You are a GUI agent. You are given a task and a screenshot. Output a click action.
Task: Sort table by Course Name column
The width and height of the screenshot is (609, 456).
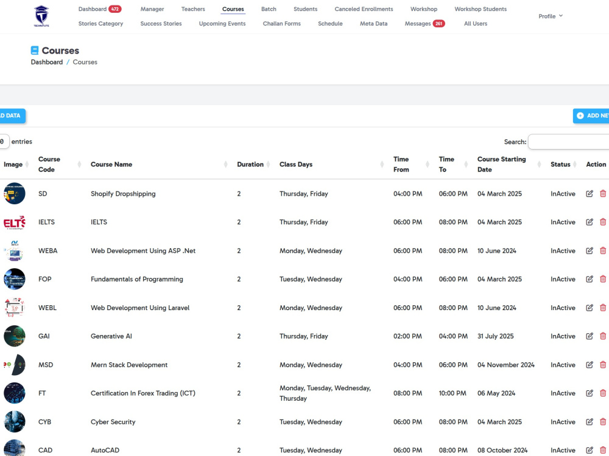click(158, 164)
